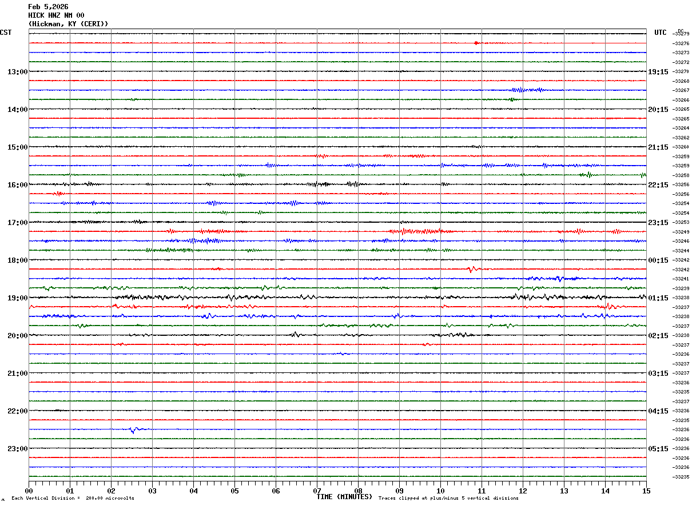
Task: Click the 01:15 UTC time label
Action: pos(658,298)
